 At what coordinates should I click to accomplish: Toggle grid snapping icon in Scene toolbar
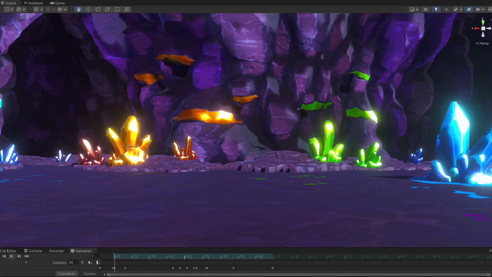click(48, 9)
